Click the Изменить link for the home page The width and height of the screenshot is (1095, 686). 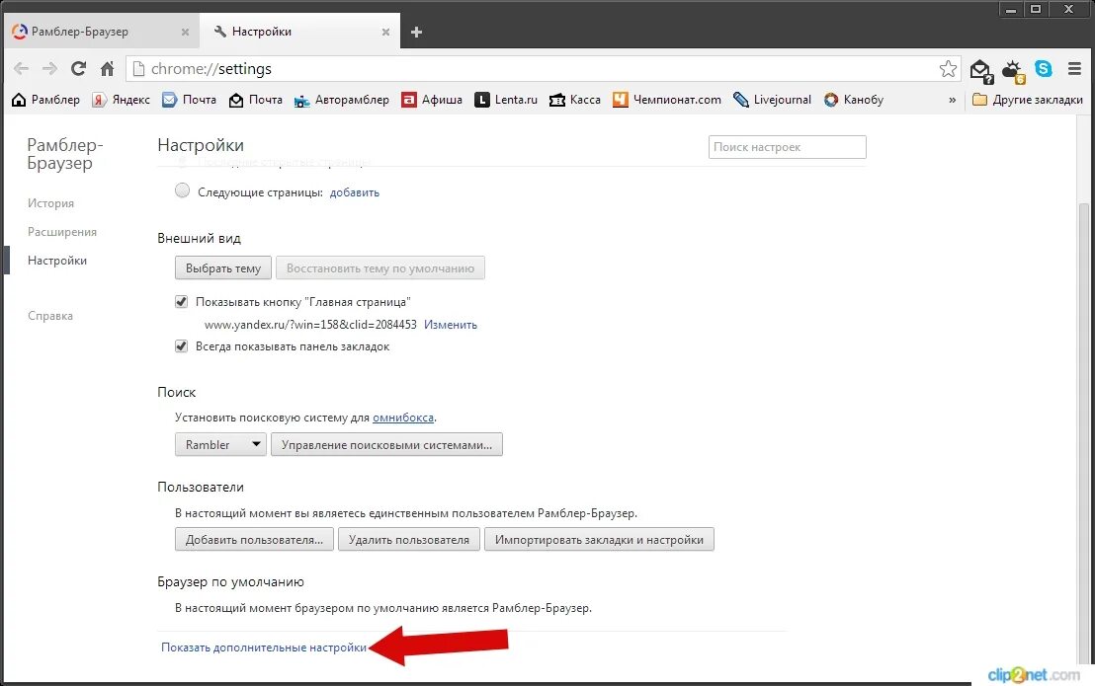451,325
